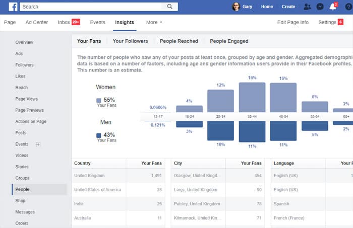
Task: Click the Australia country row
Action: click(x=119, y=218)
